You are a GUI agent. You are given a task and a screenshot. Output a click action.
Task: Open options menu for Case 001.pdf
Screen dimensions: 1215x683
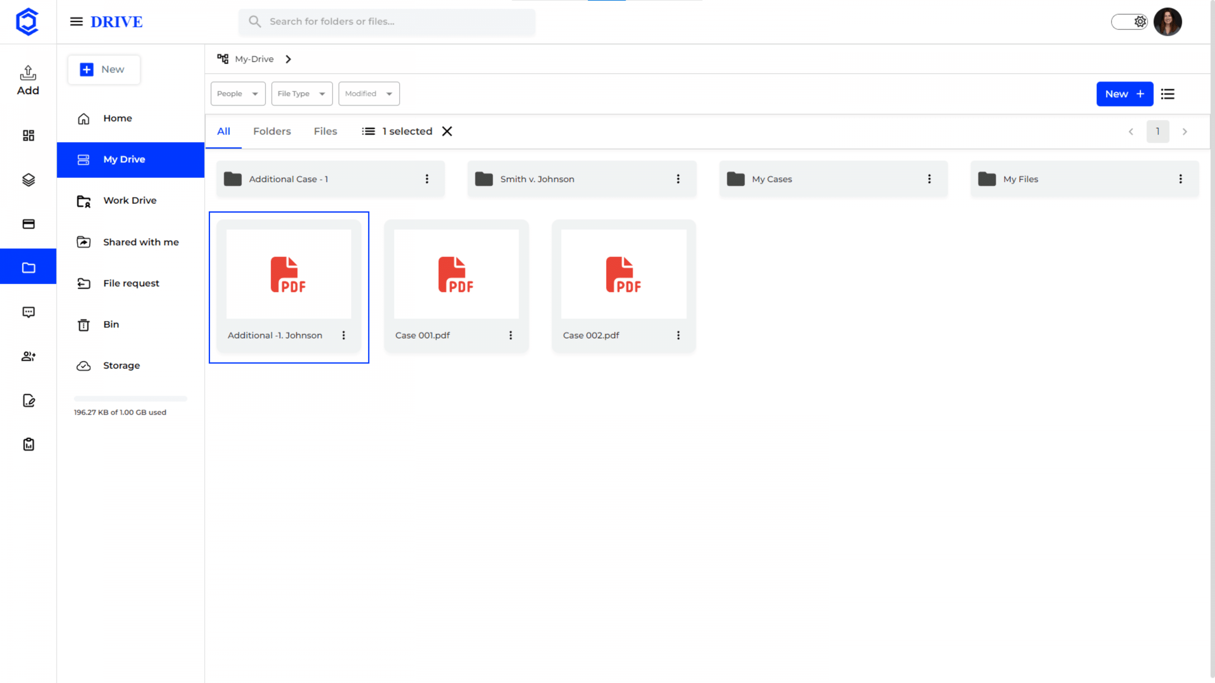[x=510, y=335]
